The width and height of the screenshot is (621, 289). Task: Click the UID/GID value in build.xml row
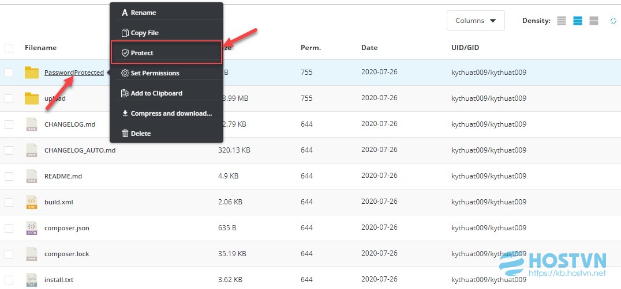[489, 202]
